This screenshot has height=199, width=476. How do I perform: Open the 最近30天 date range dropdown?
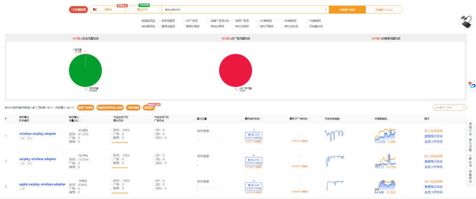pyautogui.click(x=144, y=10)
